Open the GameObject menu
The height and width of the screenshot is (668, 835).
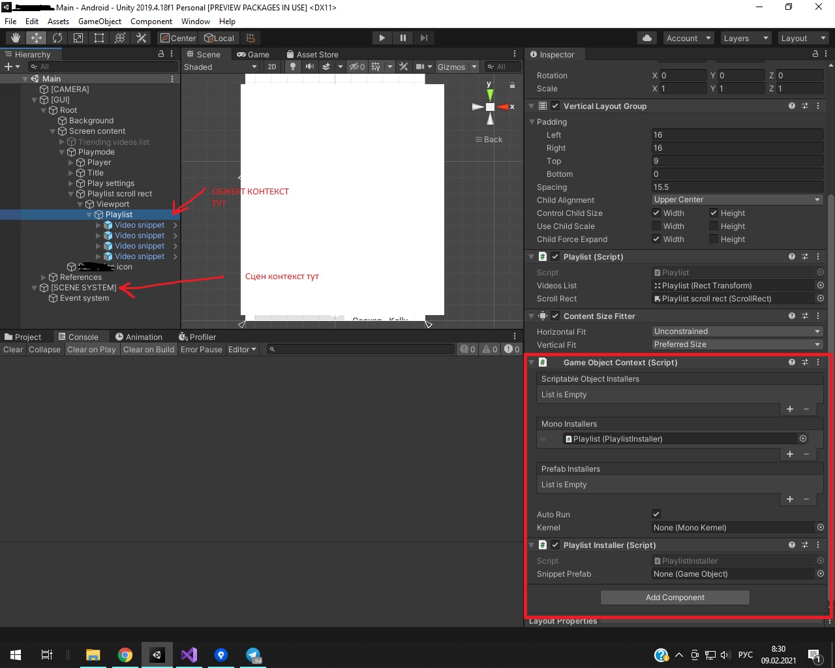[x=100, y=22]
